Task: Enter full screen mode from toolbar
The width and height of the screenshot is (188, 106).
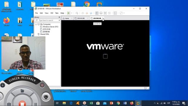Action: (105, 13)
